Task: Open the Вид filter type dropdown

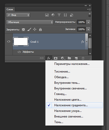Action: click(18, 15)
